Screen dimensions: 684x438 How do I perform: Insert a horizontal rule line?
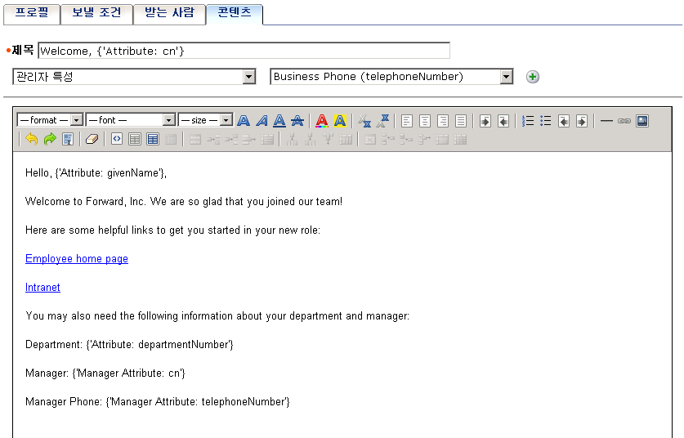[x=606, y=121]
